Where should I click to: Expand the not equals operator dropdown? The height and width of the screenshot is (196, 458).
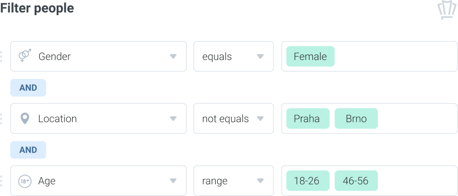coord(233,118)
